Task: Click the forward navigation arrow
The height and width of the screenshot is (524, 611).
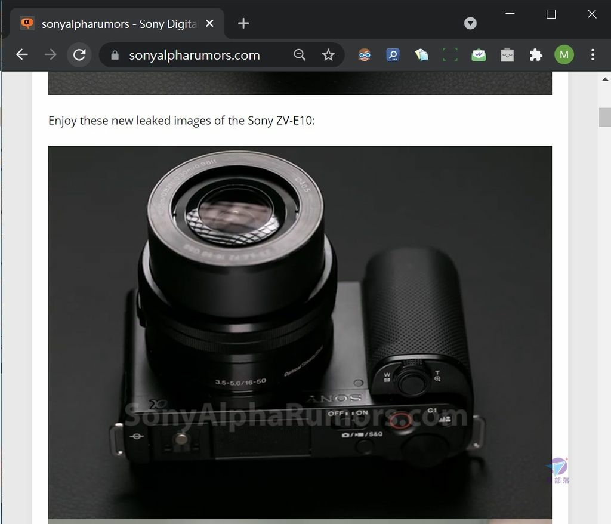Action: coord(51,54)
